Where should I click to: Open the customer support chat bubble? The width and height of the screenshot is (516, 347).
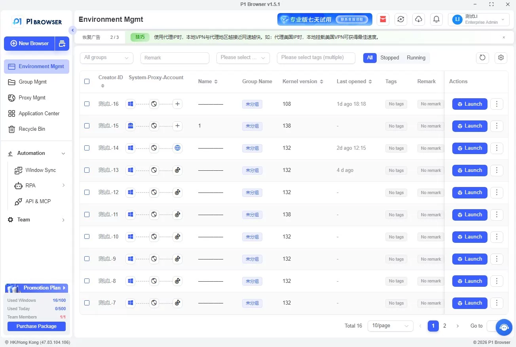click(504, 327)
